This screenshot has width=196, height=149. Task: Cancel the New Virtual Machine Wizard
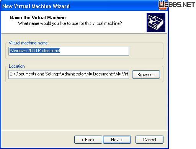click(x=149, y=140)
